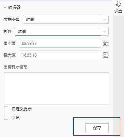Enable the 自定义提示 checkbox
Screen dimensions: 124x137
coord(6,109)
